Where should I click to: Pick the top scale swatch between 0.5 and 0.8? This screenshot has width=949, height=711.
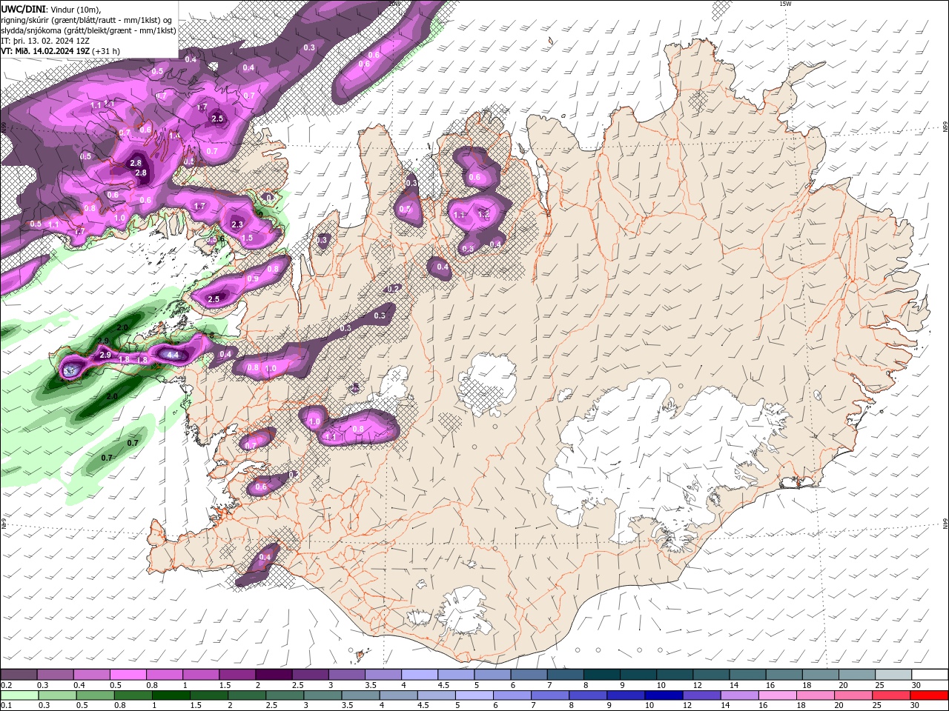[128, 674]
